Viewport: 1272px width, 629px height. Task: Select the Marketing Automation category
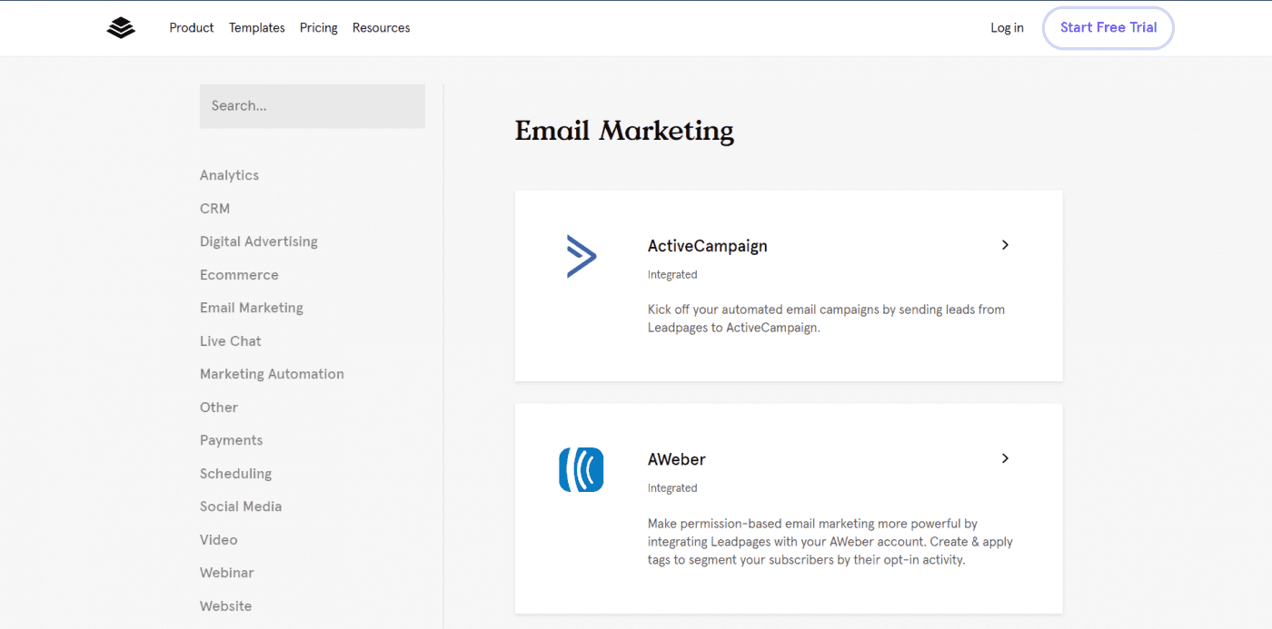coord(272,374)
